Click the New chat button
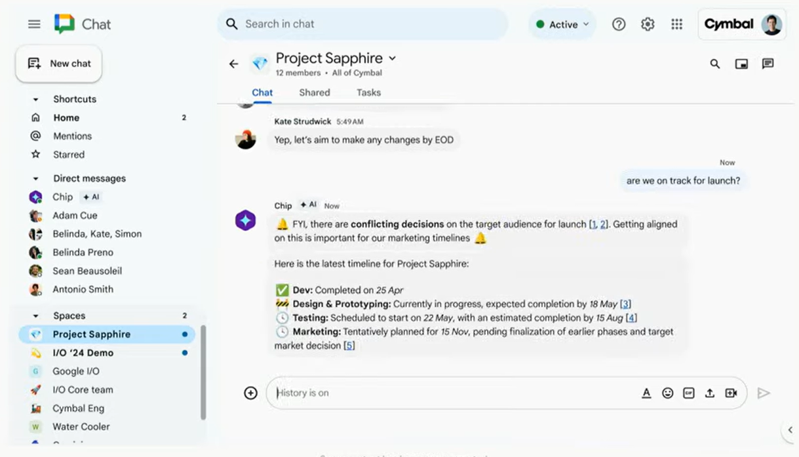 click(x=59, y=64)
